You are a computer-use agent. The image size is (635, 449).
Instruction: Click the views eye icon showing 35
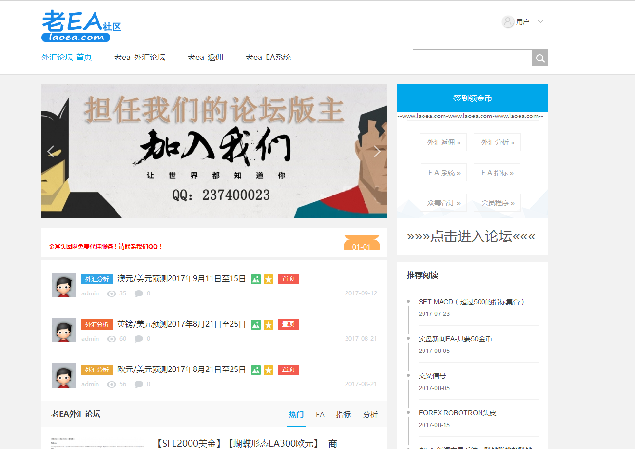pos(112,293)
